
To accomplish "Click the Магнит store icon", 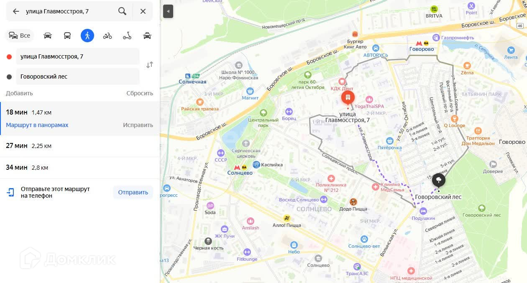I will [x=250, y=91].
